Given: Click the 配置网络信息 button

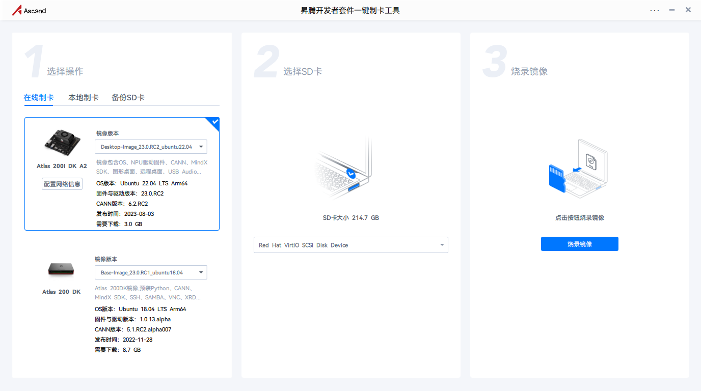Looking at the screenshot, I should [62, 184].
